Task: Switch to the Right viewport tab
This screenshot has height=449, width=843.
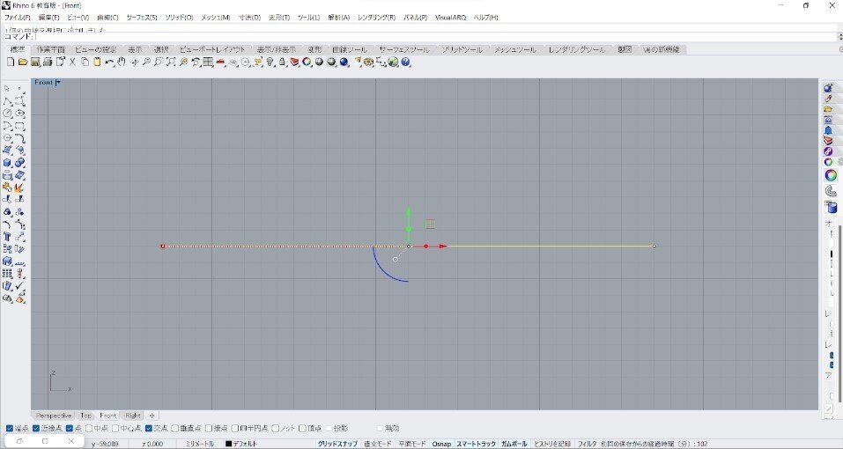Action: 133,416
